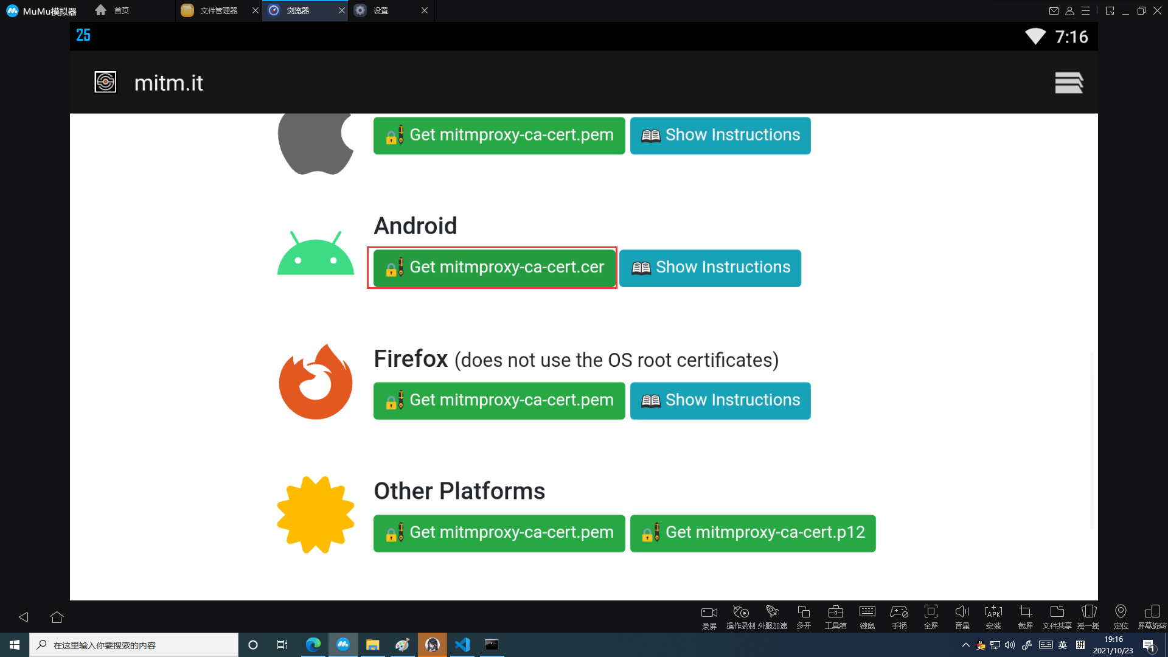
Task: Open Task View on taskbar
Action: pos(282,645)
